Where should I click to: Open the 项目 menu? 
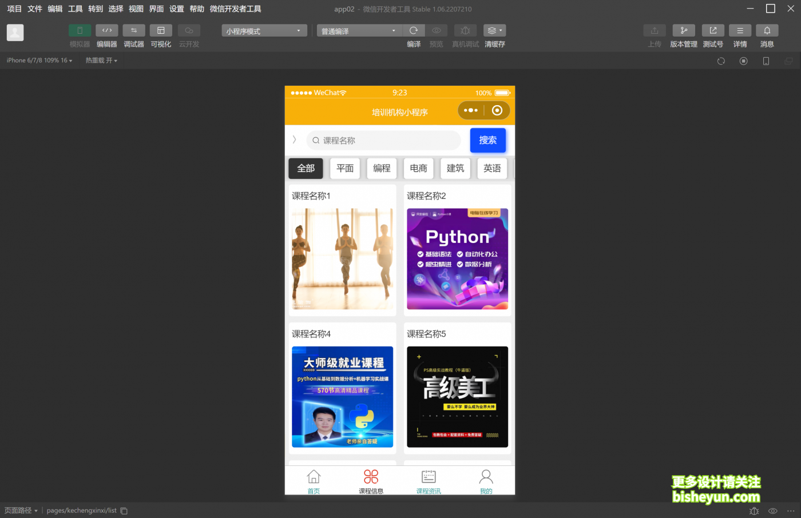click(x=14, y=9)
